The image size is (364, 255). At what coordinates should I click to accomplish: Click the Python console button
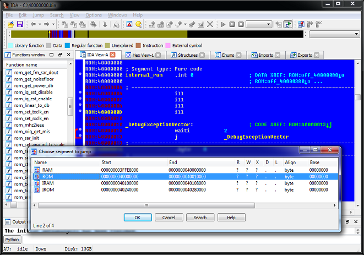(12, 240)
